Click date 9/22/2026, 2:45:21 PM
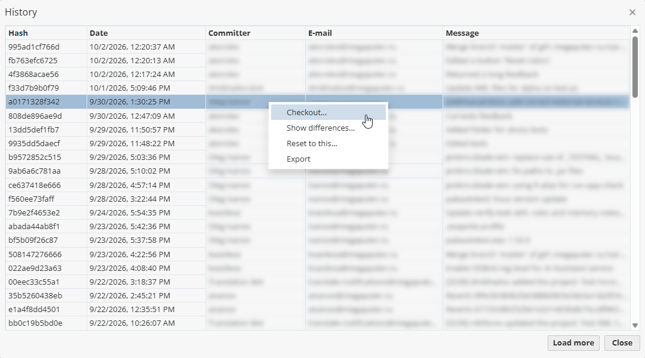 (x=130, y=295)
